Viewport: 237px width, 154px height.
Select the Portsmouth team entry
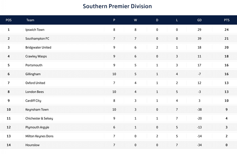pyautogui.click(x=34, y=65)
